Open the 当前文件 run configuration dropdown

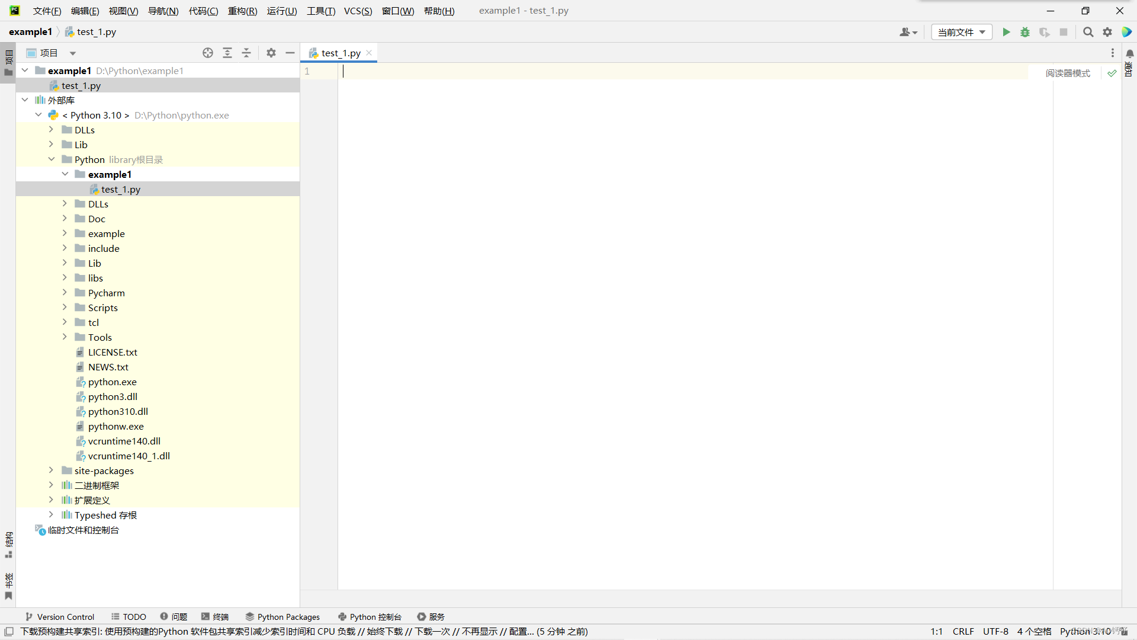pos(961,32)
